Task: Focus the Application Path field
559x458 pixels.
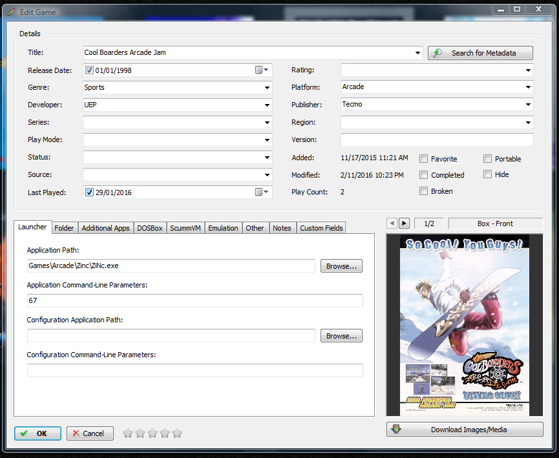Action: [171, 266]
